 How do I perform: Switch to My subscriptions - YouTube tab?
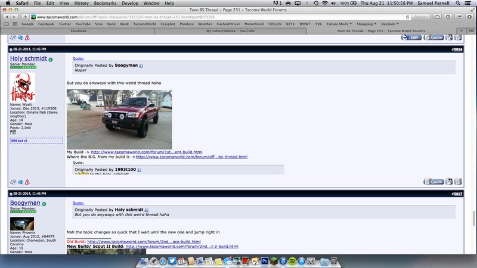click(230, 31)
